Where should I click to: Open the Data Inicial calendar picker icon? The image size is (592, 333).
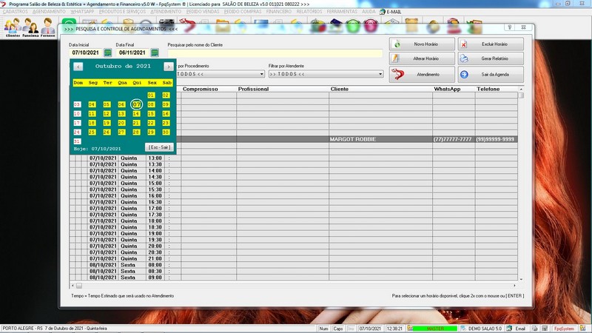(x=107, y=53)
